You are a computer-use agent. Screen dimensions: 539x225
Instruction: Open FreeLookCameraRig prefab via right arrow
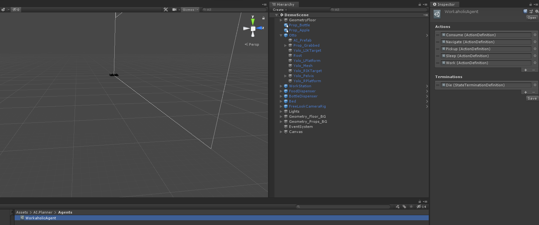point(427,106)
